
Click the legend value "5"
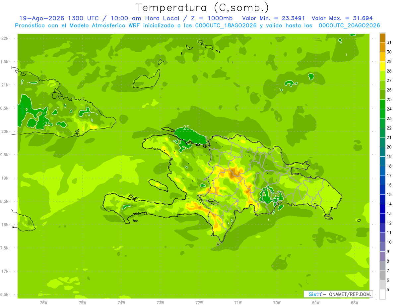(388, 290)
